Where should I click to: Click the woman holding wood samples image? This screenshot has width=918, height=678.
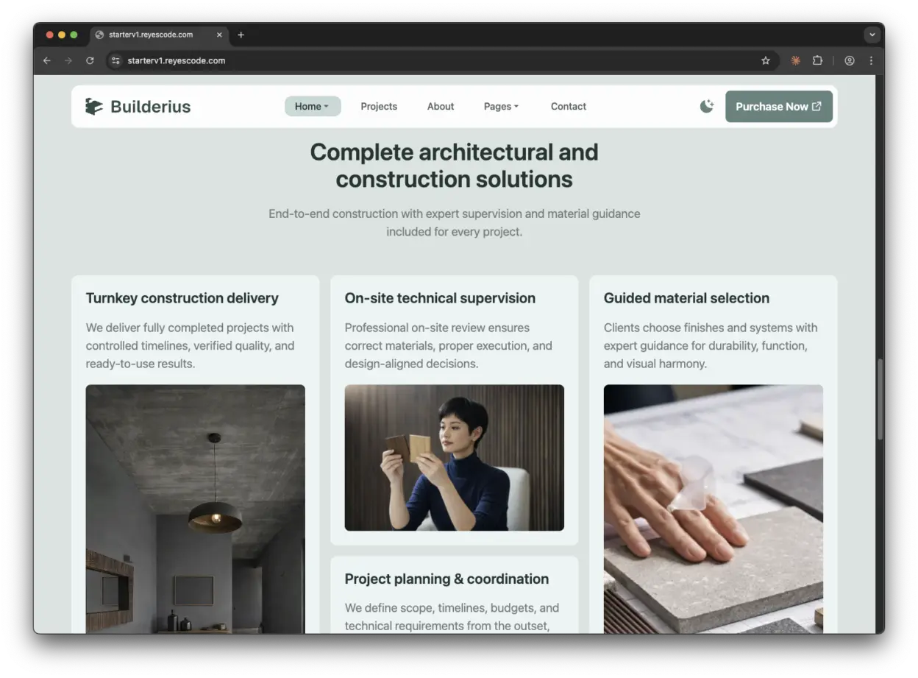(454, 457)
